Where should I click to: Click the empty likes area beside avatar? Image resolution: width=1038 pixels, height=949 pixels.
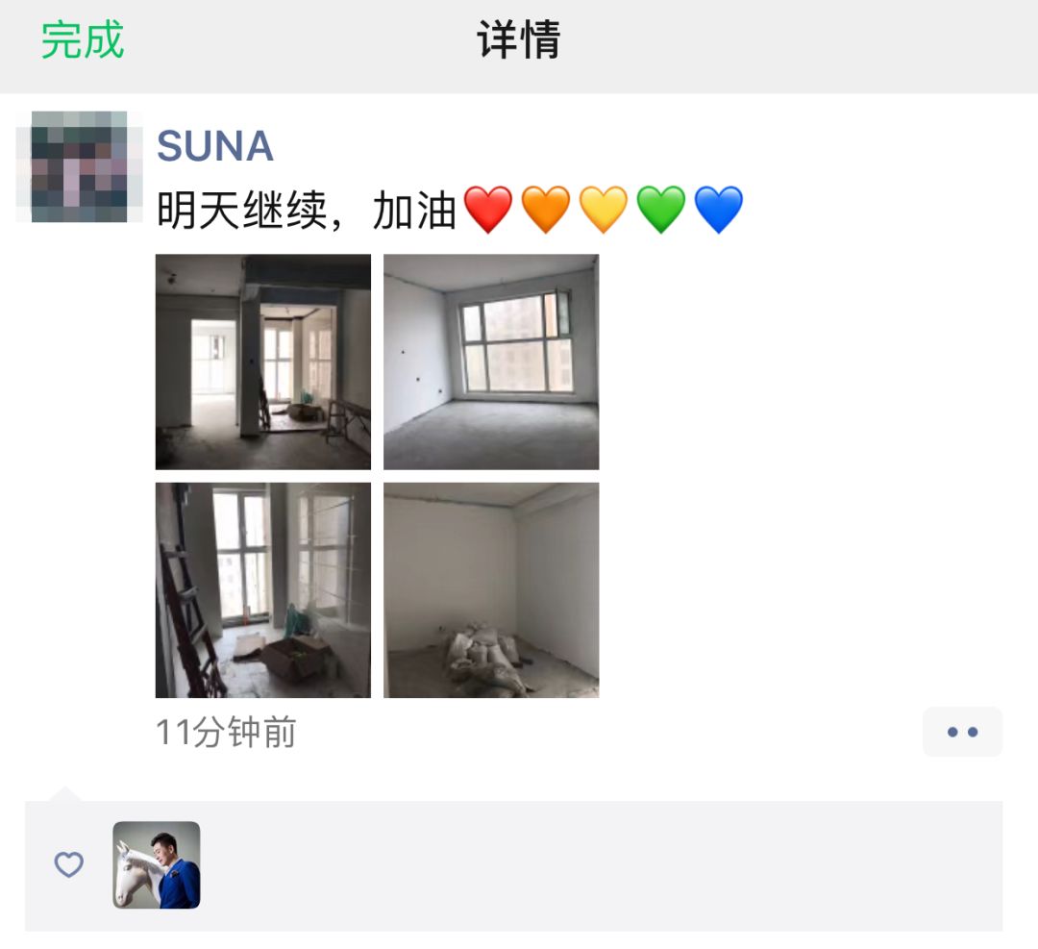pyautogui.click(x=599, y=865)
